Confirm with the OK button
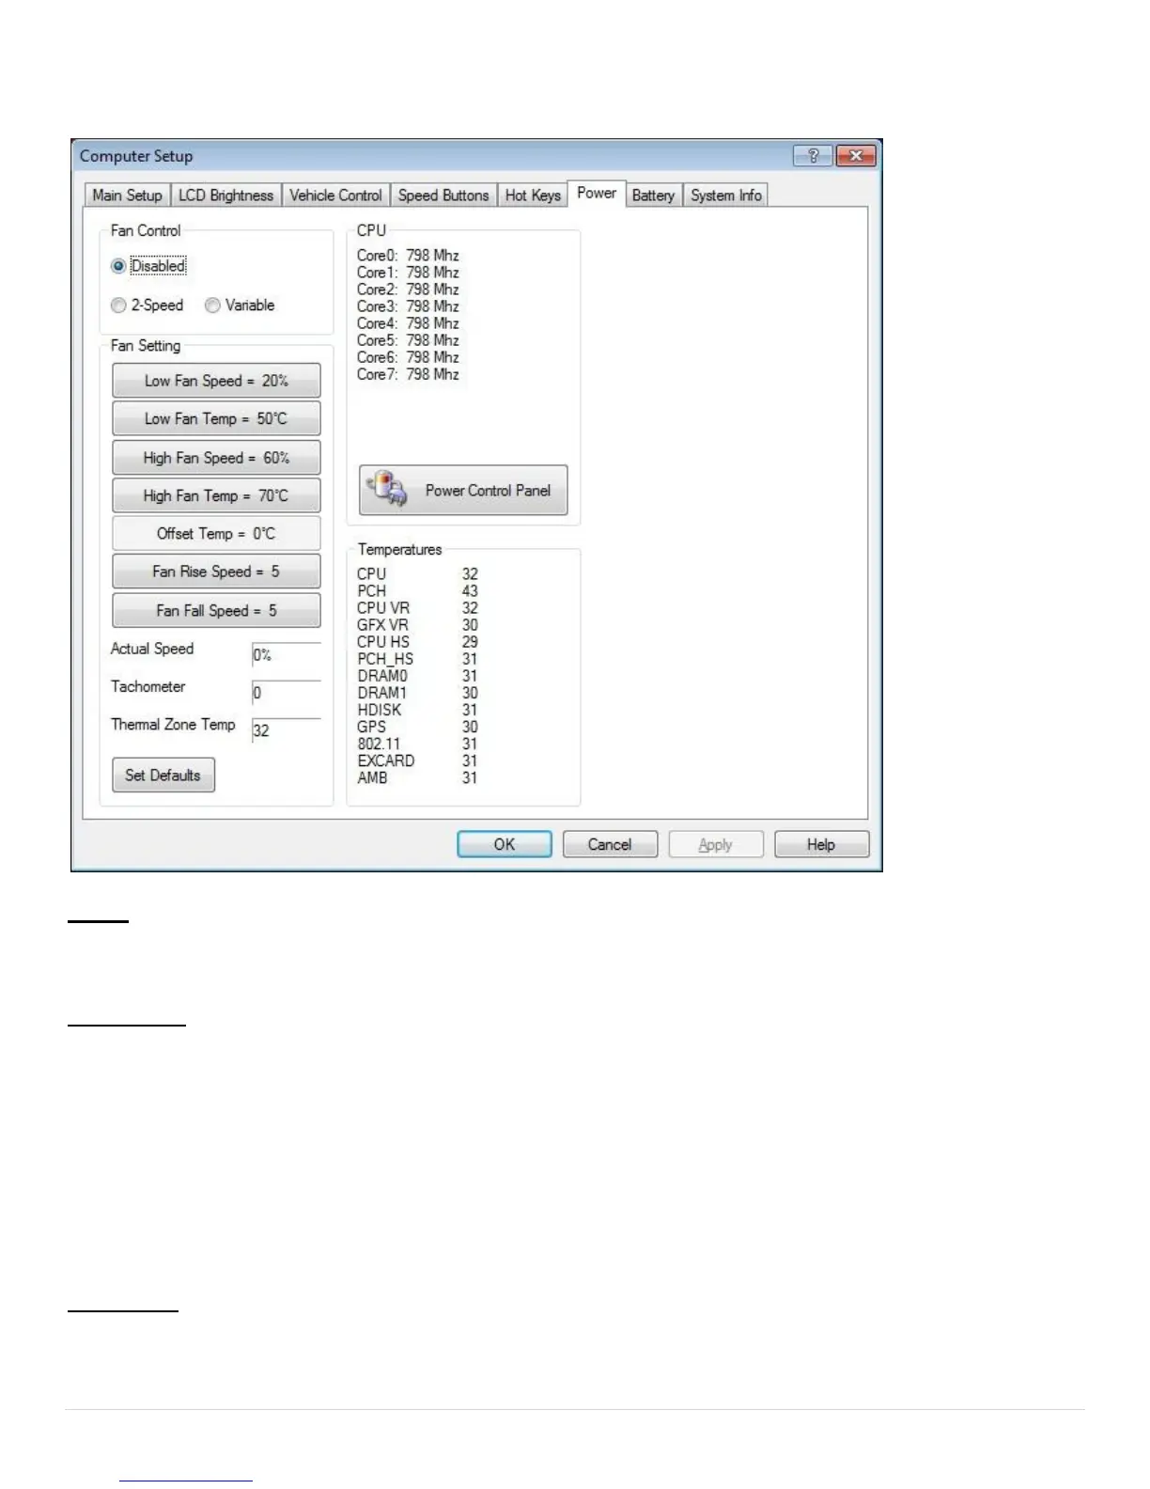 coord(505,844)
